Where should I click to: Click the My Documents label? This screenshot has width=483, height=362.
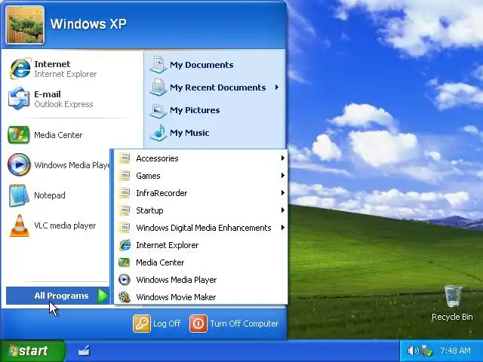pyautogui.click(x=202, y=65)
